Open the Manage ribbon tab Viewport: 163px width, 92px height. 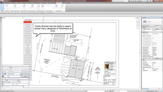tap(54, 3)
